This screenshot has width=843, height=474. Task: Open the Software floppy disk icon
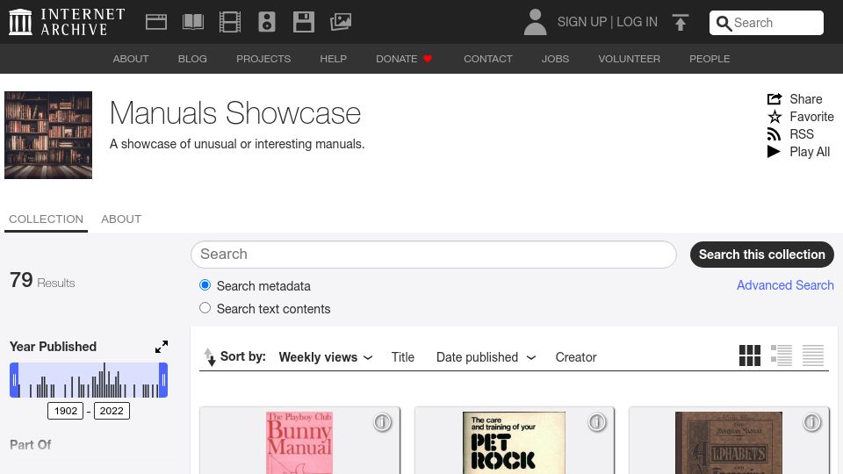[x=304, y=22]
